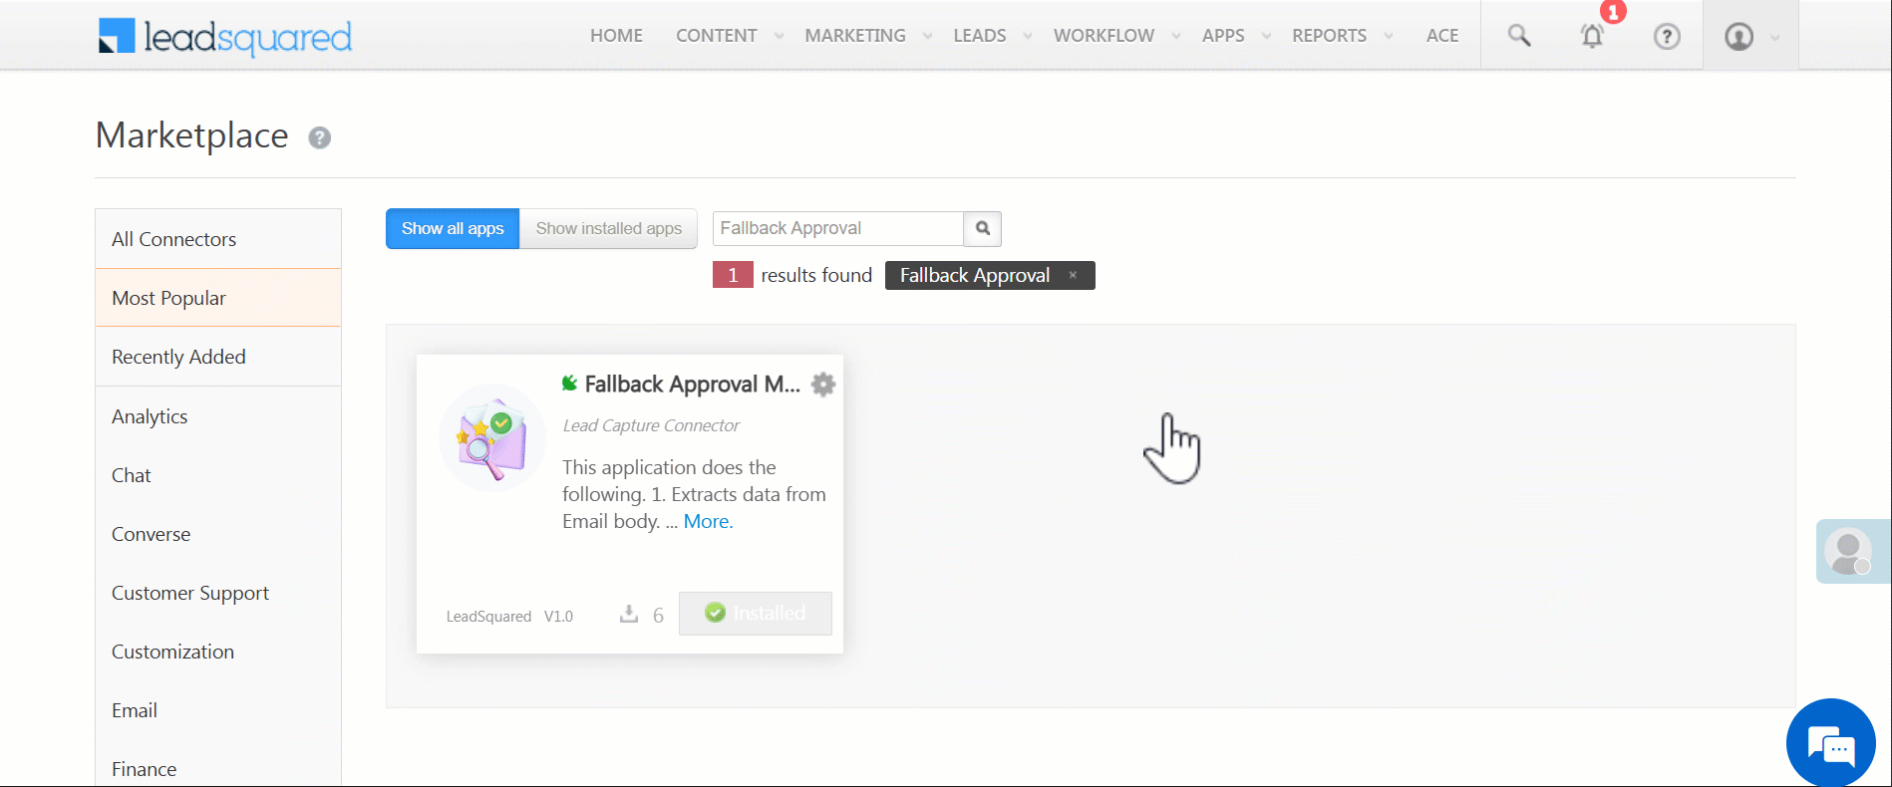This screenshot has width=1892, height=787.
Task: Open the global search magnifier icon
Action: [1518, 36]
